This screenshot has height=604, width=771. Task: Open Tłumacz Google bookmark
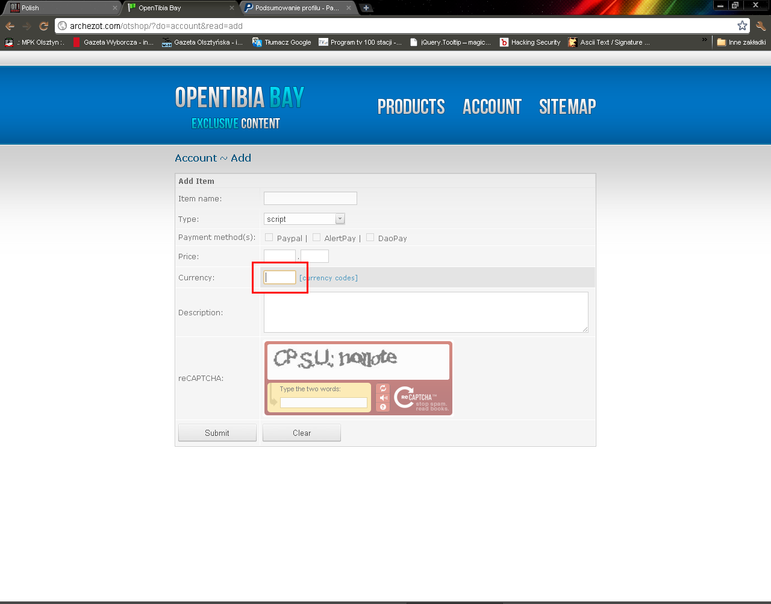point(281,42)
